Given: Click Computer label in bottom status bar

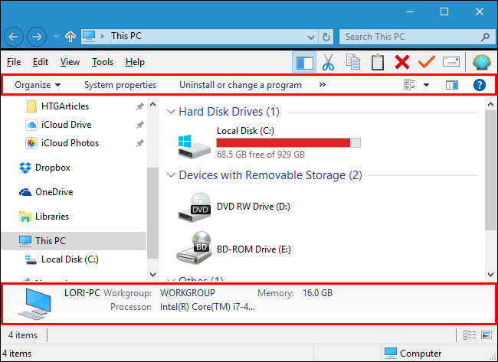Looking at the screenshot, I should pyautogui.click(x=421, y=354).
